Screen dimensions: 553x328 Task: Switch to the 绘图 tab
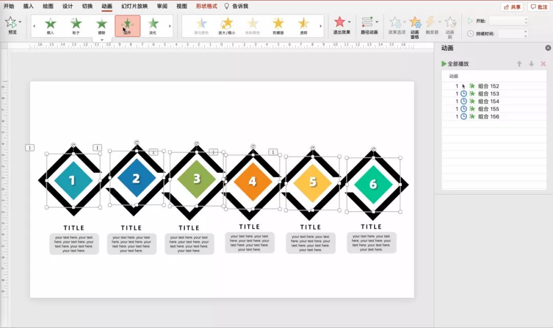pyautogui.click(x=48, y=6)
